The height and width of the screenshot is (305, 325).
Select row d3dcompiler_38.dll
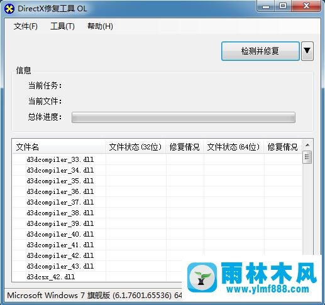pos(157,213)
